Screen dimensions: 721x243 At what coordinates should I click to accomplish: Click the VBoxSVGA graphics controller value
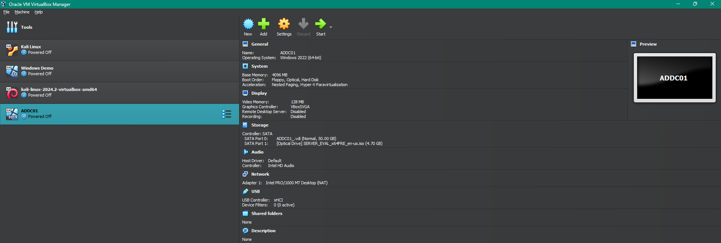pyautogui.click(x=300, y=107)
